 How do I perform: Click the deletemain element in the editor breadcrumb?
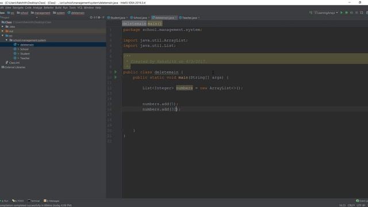[134, 24]
